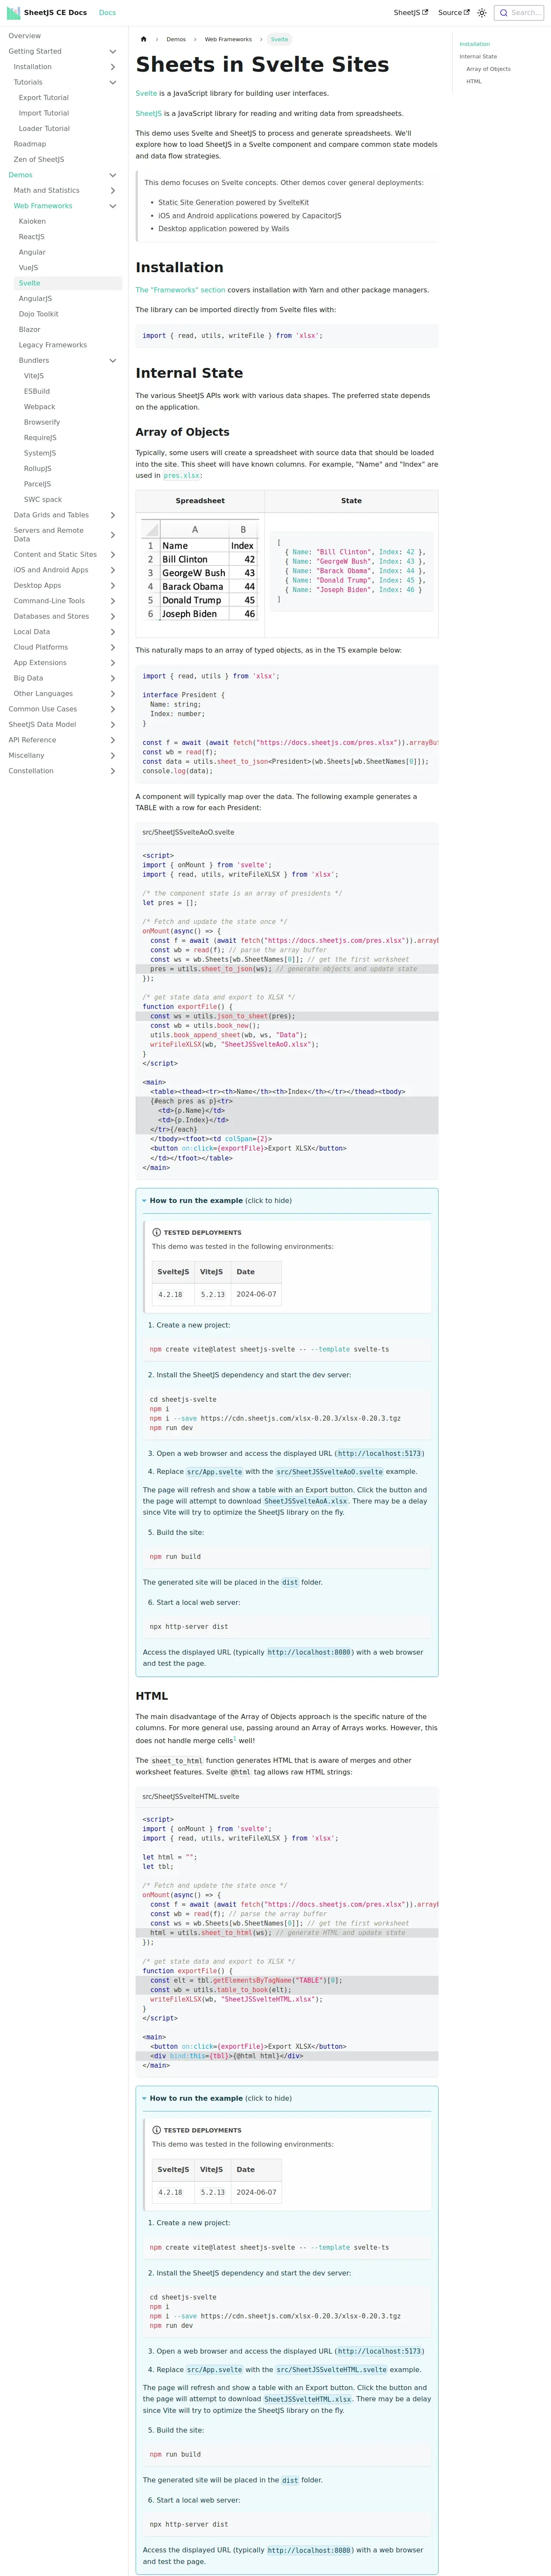Jump to HTML in the table of contents

[x=474, y=81]
